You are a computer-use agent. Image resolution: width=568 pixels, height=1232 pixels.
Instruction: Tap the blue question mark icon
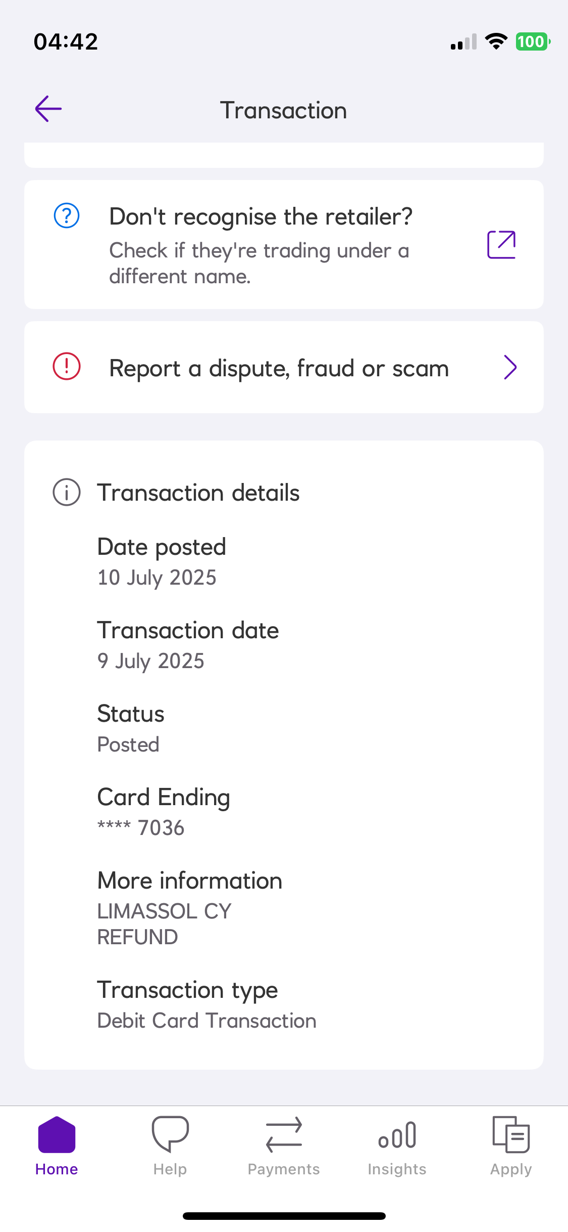coord(67,216)
